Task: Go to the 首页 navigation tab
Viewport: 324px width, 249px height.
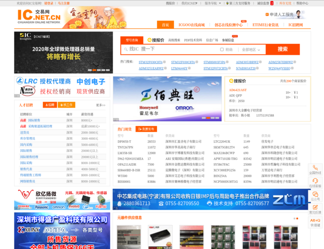Action: (165, 25)
